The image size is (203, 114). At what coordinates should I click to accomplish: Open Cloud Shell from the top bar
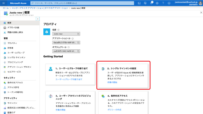139,3
